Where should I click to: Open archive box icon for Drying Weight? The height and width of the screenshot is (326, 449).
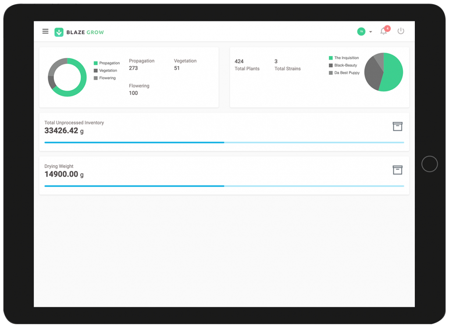[x=397, y=170]
